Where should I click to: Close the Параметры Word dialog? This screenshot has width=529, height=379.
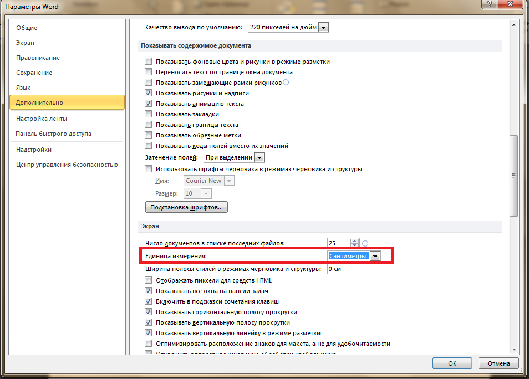coord(511,4)
